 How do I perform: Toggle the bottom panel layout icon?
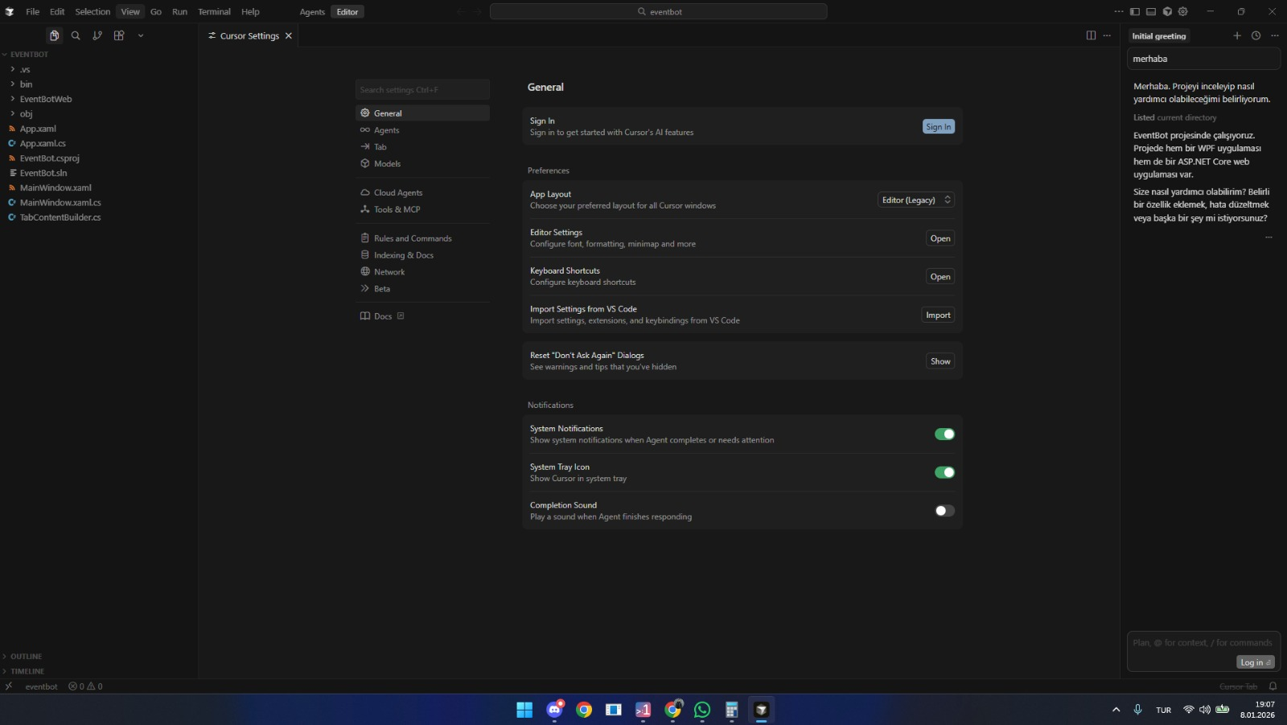[1151, 11]
